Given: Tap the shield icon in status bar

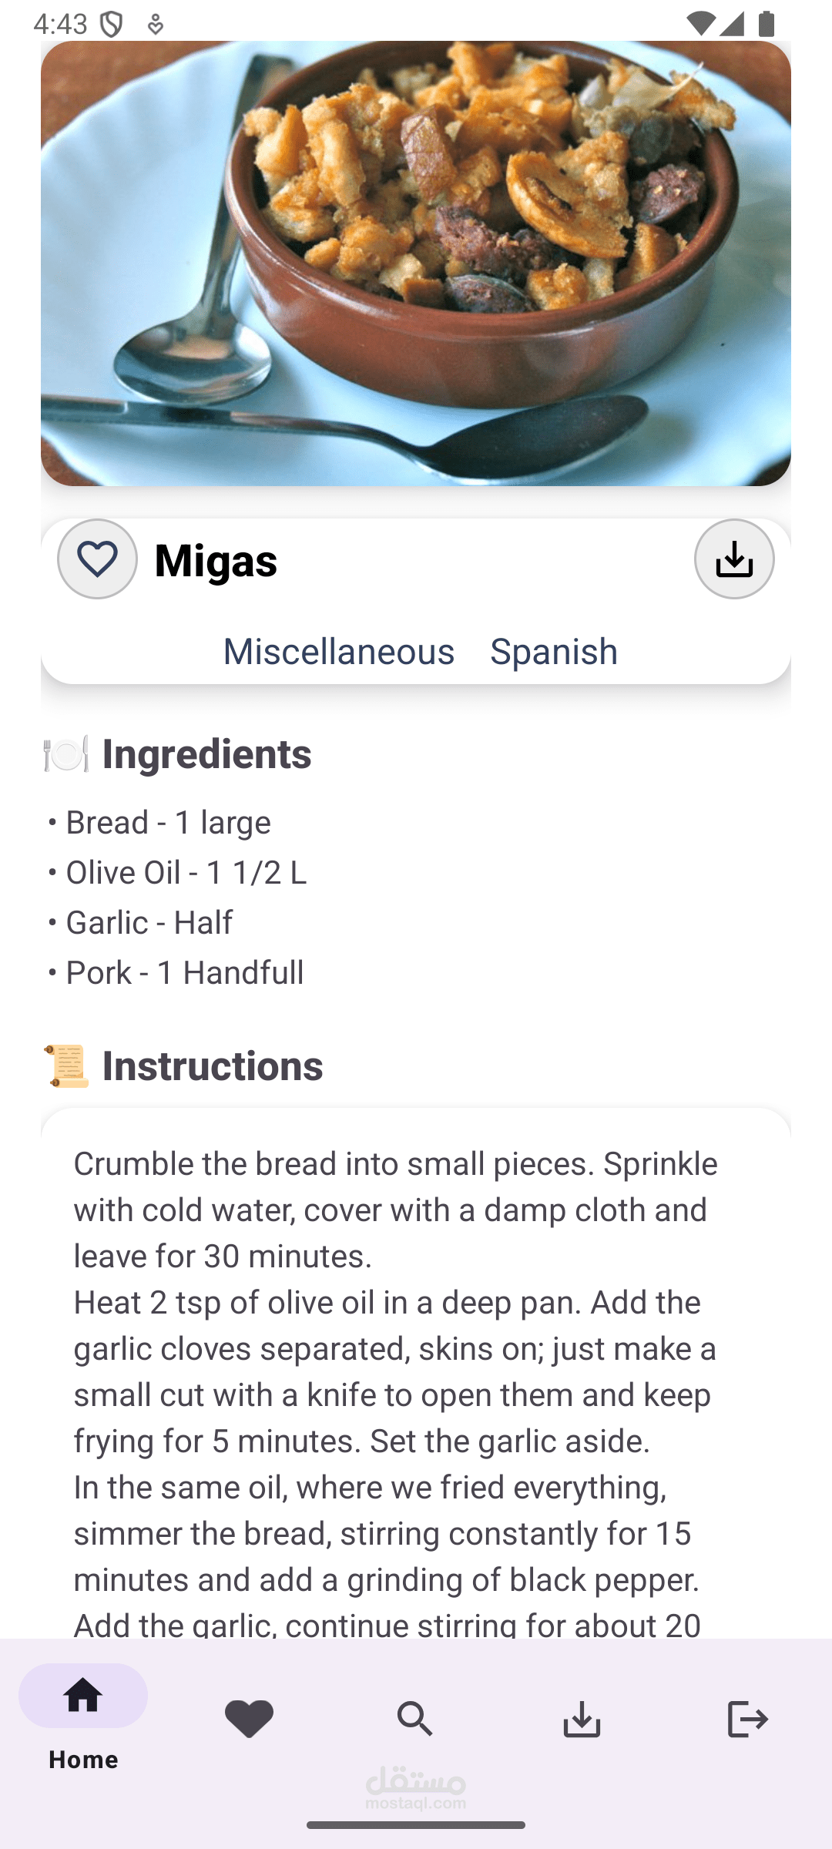Looking at the screenshot, I should [x=112, y=25].
